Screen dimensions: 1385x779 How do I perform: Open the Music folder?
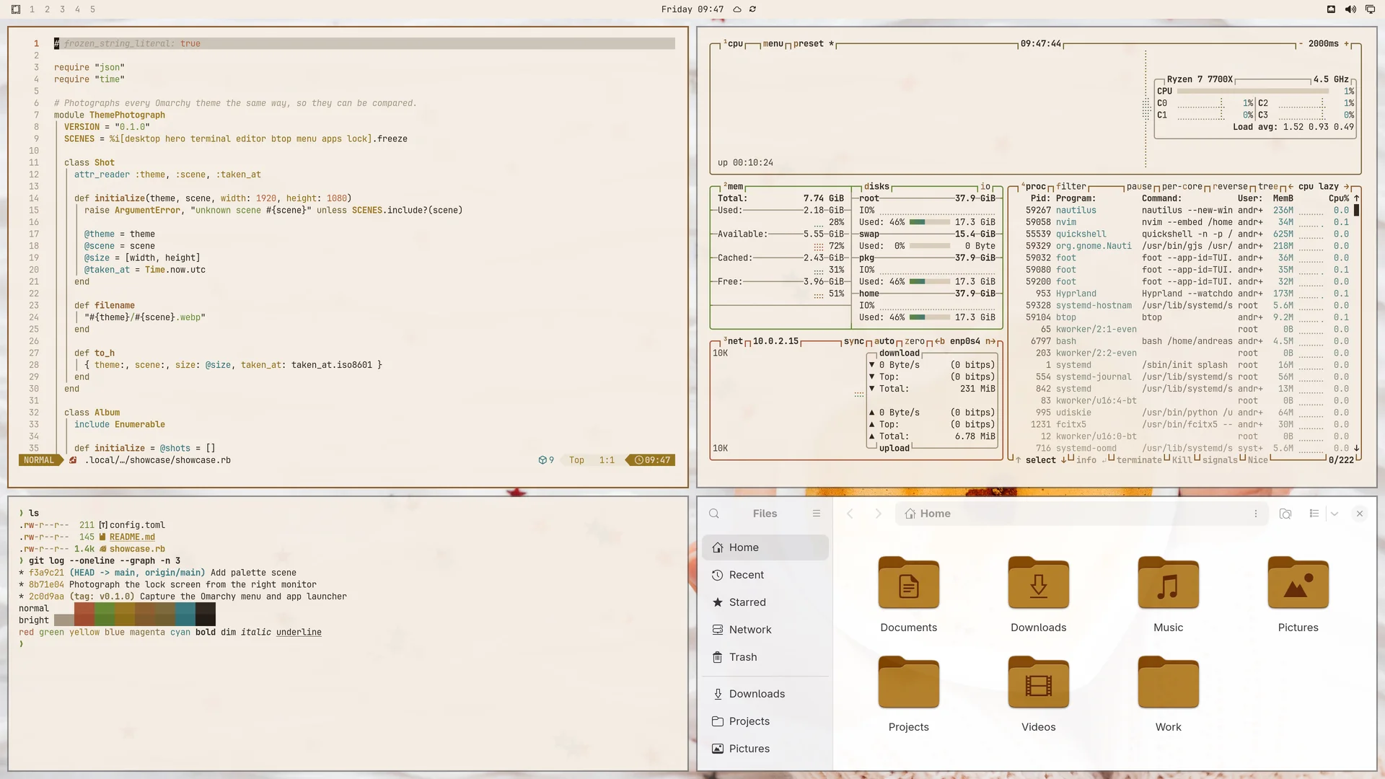click(1169, 595)
